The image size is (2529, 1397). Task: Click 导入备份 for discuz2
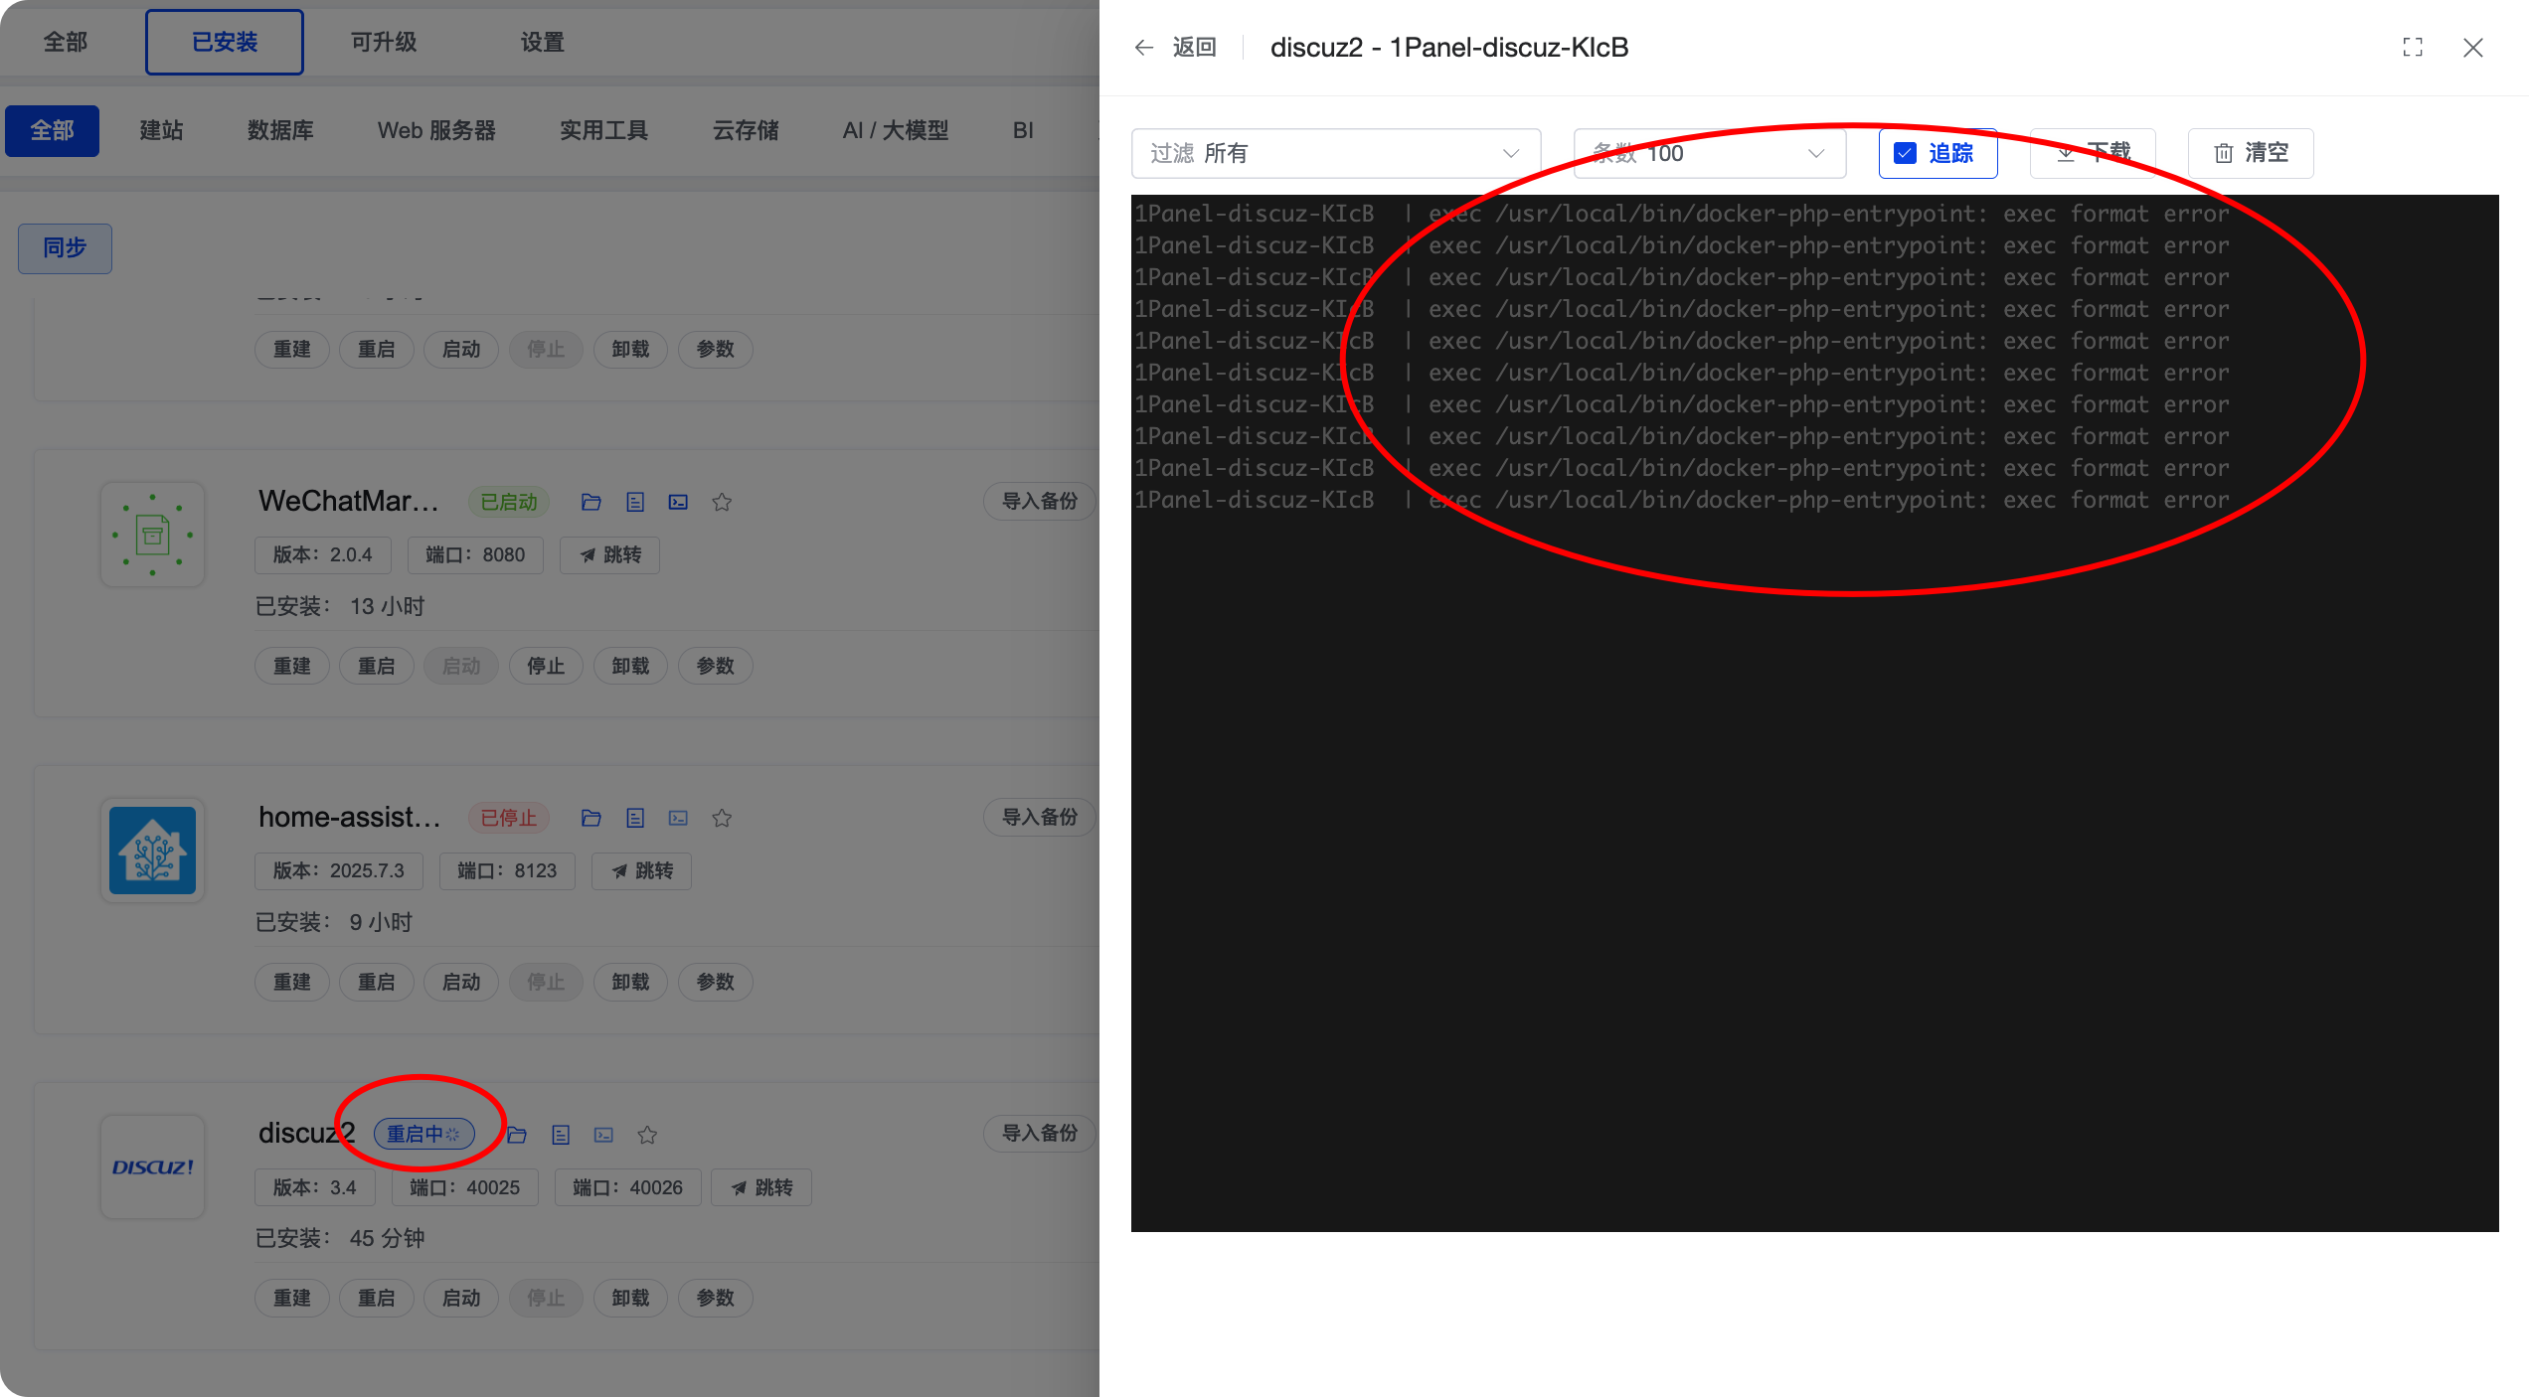coord(1040,1133)
